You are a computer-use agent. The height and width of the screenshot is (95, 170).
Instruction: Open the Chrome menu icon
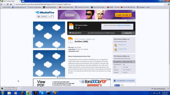(168, 4)
